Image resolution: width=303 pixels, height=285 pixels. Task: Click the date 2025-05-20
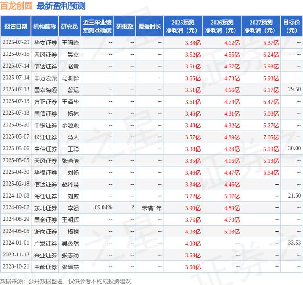(16, 125)
